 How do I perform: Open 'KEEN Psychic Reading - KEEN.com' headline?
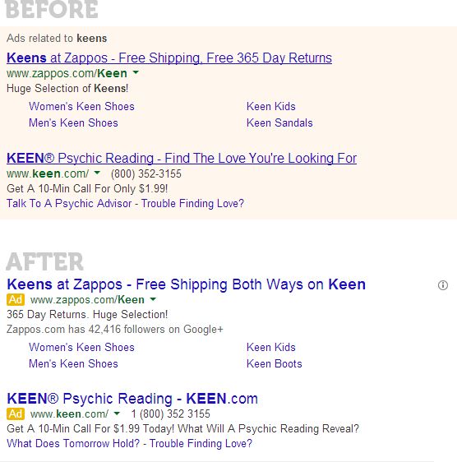pos(132,399)
